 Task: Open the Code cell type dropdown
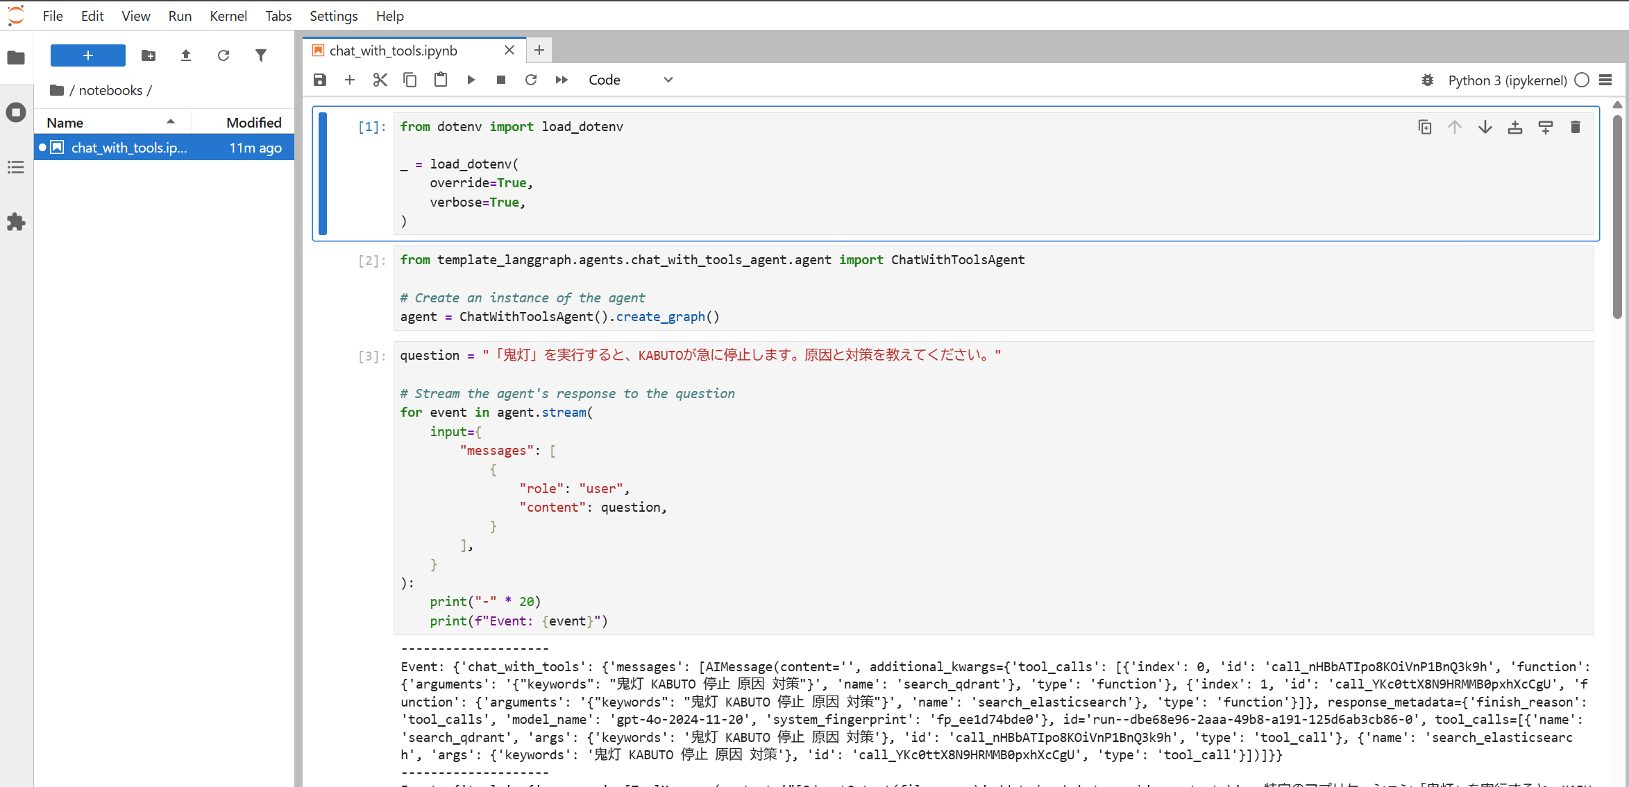[x=630, y=80]
